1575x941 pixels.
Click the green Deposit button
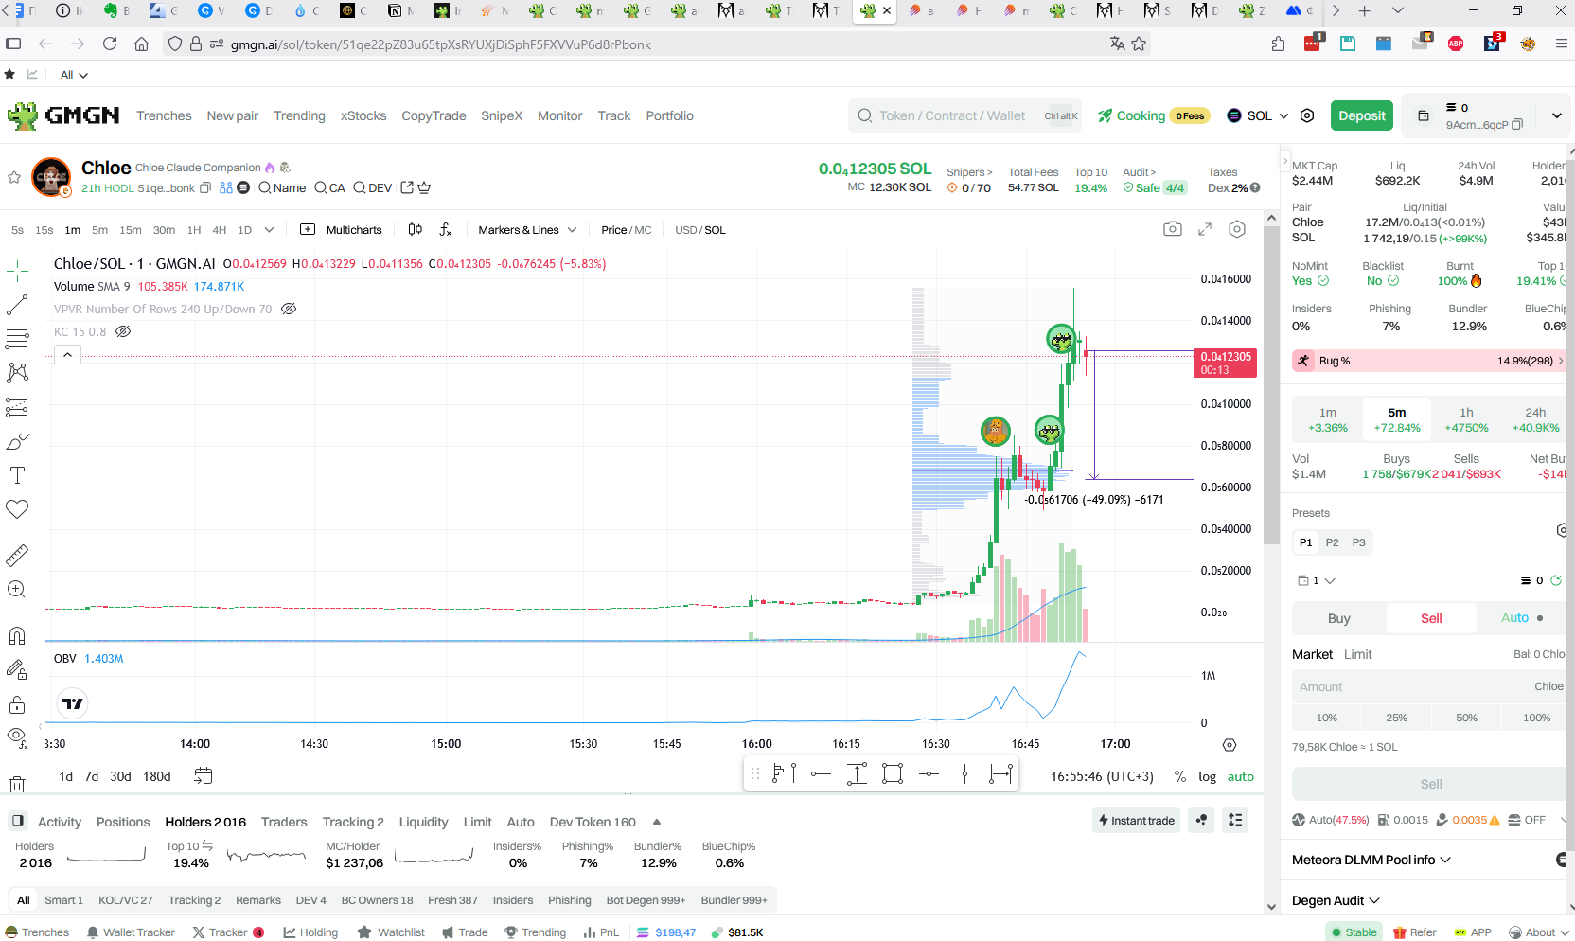(1362, 115)
